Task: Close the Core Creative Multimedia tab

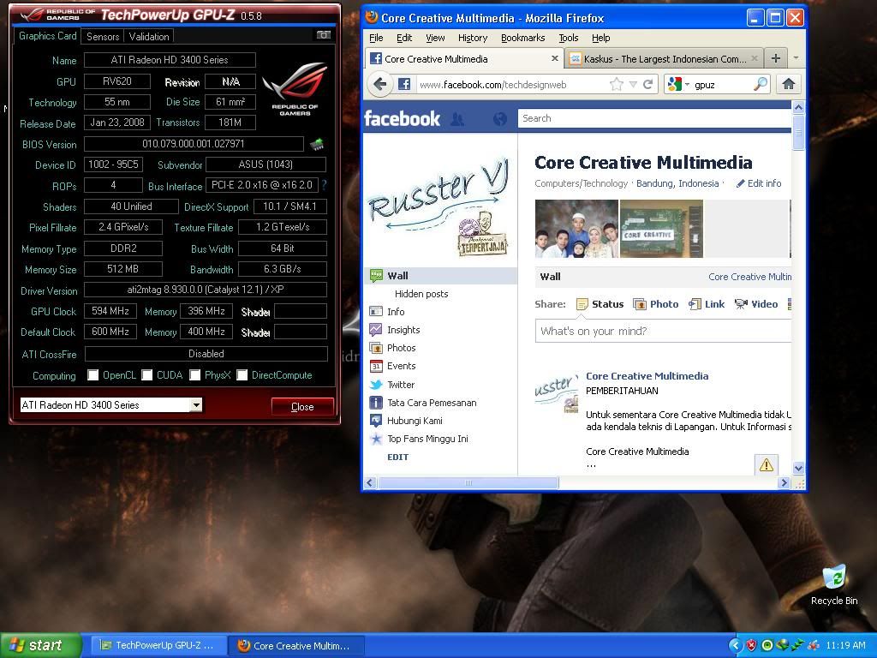Action: click(554, 58)
